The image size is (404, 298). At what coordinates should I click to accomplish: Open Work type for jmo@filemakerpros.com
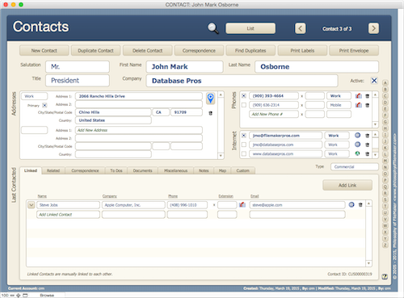click(x=337, y=136)
